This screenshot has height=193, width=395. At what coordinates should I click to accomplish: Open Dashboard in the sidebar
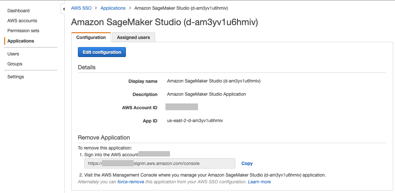tap(18, 11)
